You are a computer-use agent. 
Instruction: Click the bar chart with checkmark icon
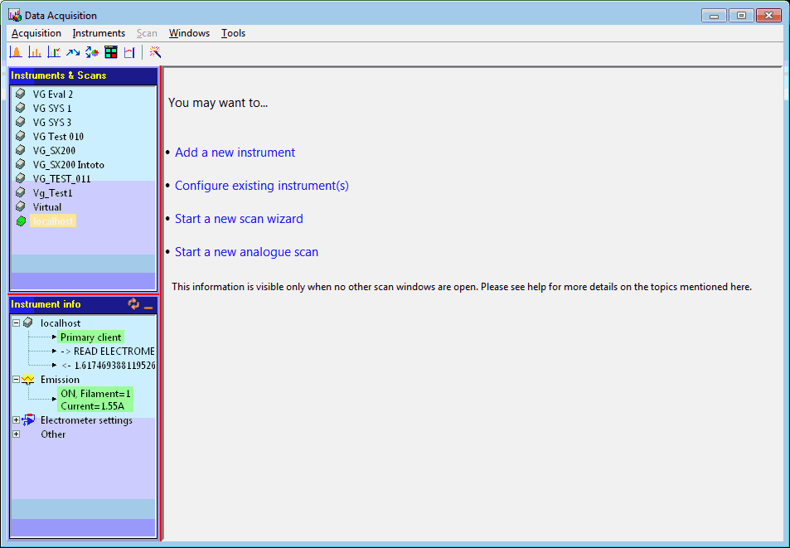[x=54, y=52]
